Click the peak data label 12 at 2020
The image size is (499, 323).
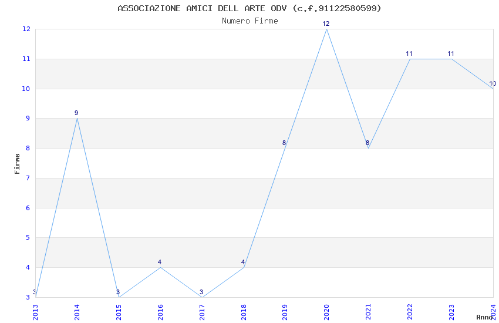(326, 24)
